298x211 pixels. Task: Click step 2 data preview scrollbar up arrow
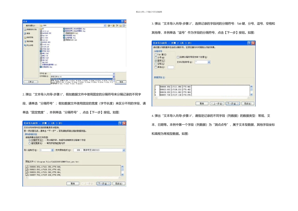(x=252, y=87)
